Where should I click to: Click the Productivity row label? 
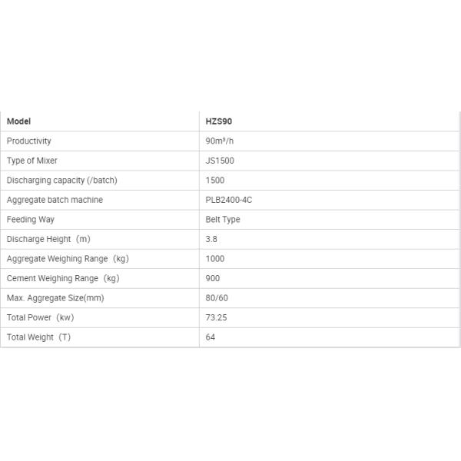pos(29,141)
